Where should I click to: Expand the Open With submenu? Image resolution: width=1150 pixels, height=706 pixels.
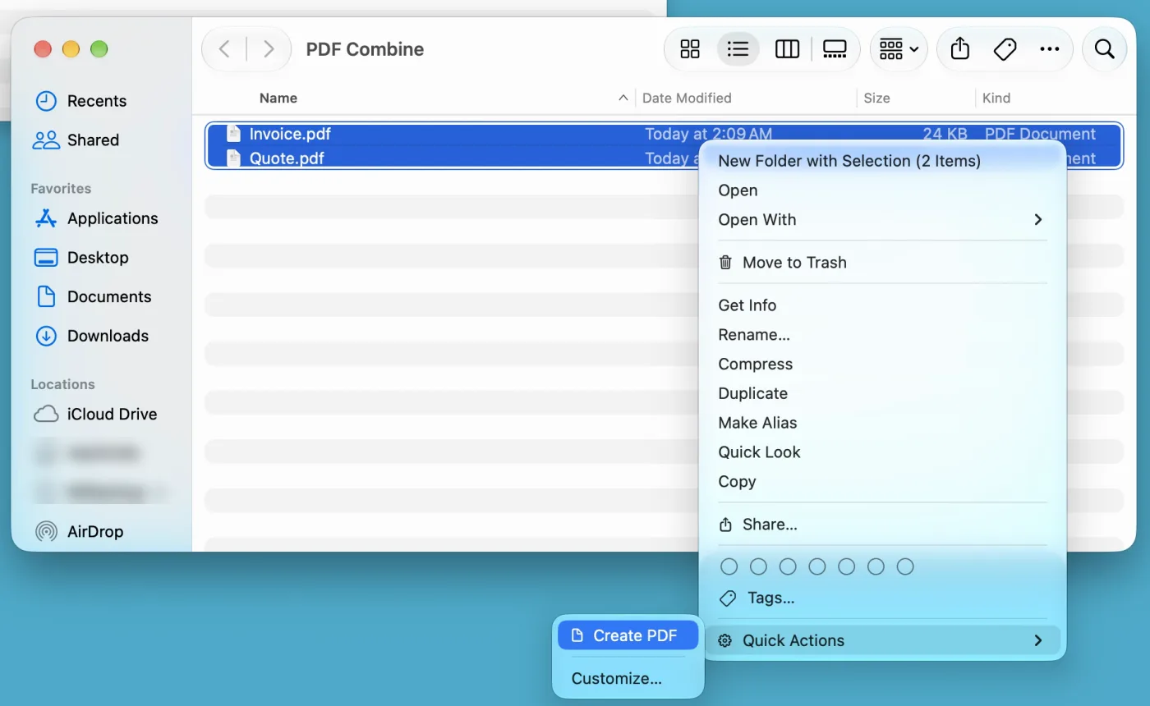point(882,220)
